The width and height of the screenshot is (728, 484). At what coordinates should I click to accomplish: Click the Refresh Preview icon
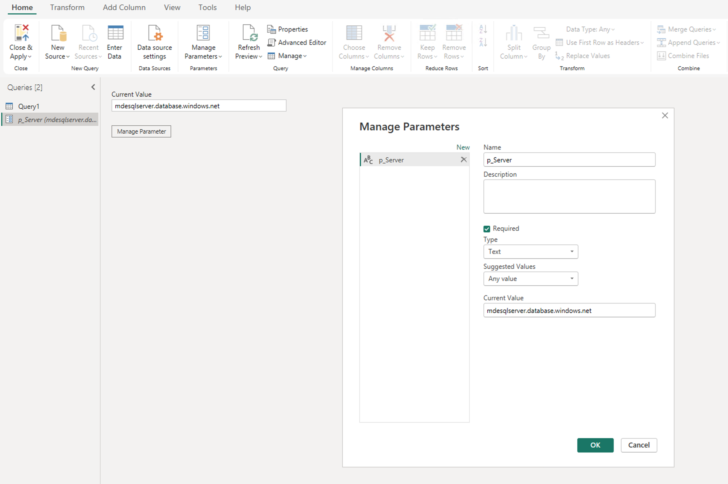click(249, 33)
